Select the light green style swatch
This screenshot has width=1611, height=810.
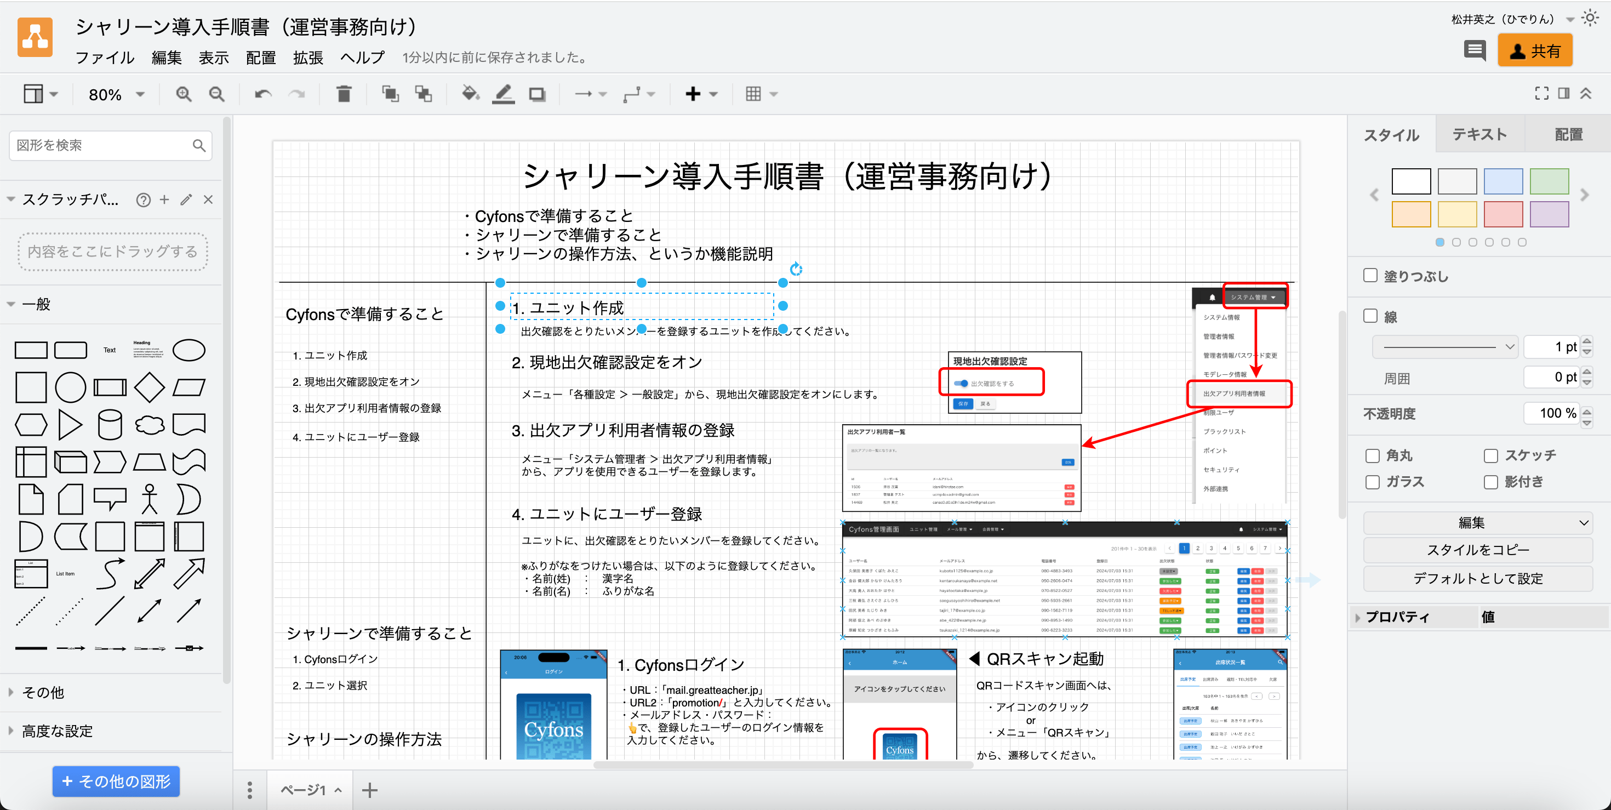[x=1549, y=181]
